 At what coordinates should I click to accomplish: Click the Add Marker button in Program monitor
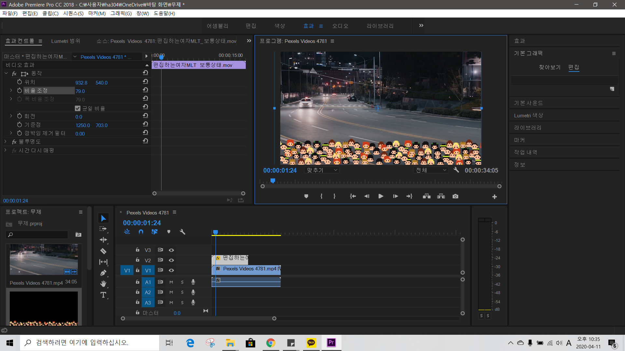306,196
